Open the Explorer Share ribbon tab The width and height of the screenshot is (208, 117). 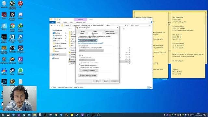(65, 22)
